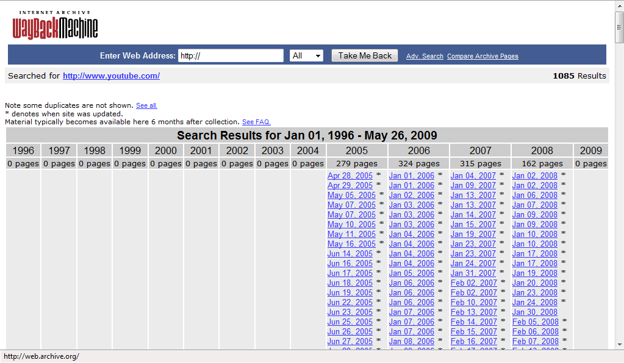Open the Jan 09, 2007 snapshot
Image resolution: width=624 pixels, height=363 pixels.
click(473, 186)
